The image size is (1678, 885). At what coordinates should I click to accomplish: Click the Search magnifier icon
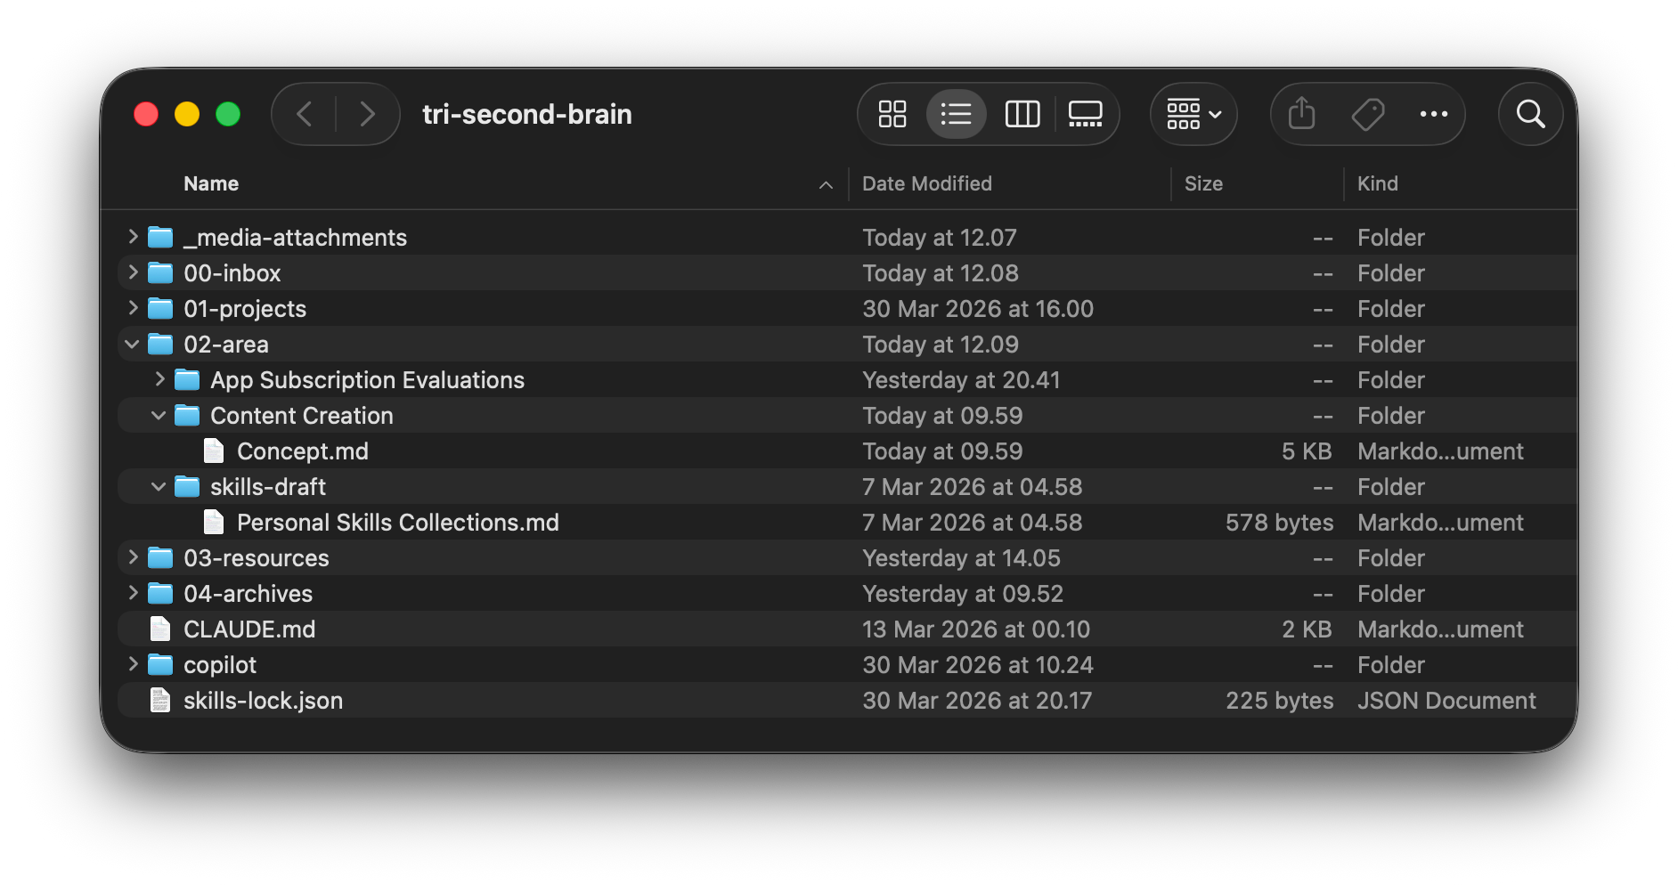tap(1530, 114)
